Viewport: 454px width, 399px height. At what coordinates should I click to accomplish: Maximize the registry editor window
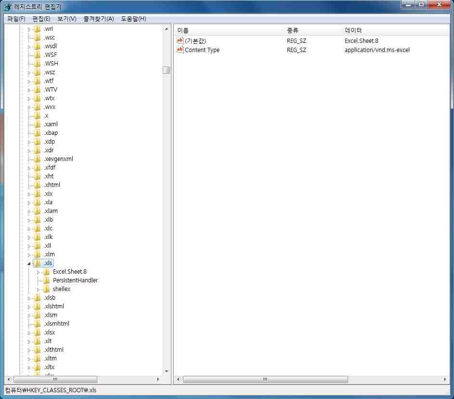(421, 4)
